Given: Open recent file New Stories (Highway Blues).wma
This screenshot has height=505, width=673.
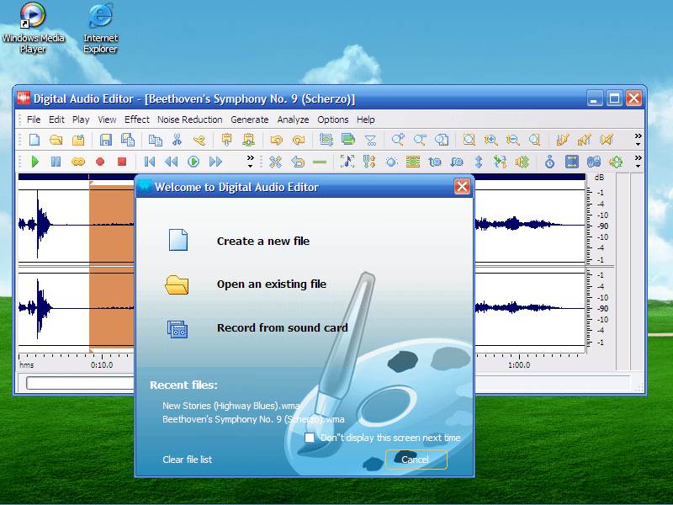Looking at the screenshot, I should pyautogui.click(x=231, y=406).
